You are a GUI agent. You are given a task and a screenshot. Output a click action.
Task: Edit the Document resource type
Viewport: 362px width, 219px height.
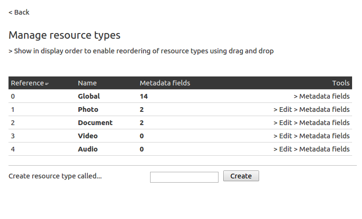283,123
